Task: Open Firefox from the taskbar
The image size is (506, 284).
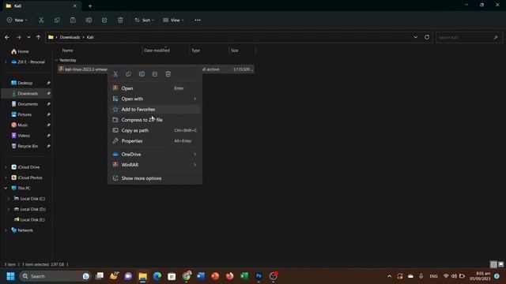Action: pyautogui.click(x=230, y=276)
